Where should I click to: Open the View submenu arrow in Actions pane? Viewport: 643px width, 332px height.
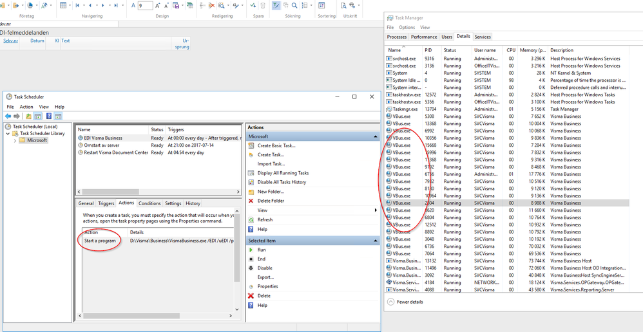pyautogui.click(x=376, y=210)
